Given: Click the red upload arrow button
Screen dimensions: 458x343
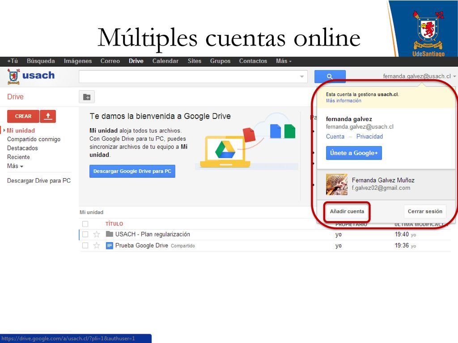Looking at the screenshot, I should click(x=48, y=117).
